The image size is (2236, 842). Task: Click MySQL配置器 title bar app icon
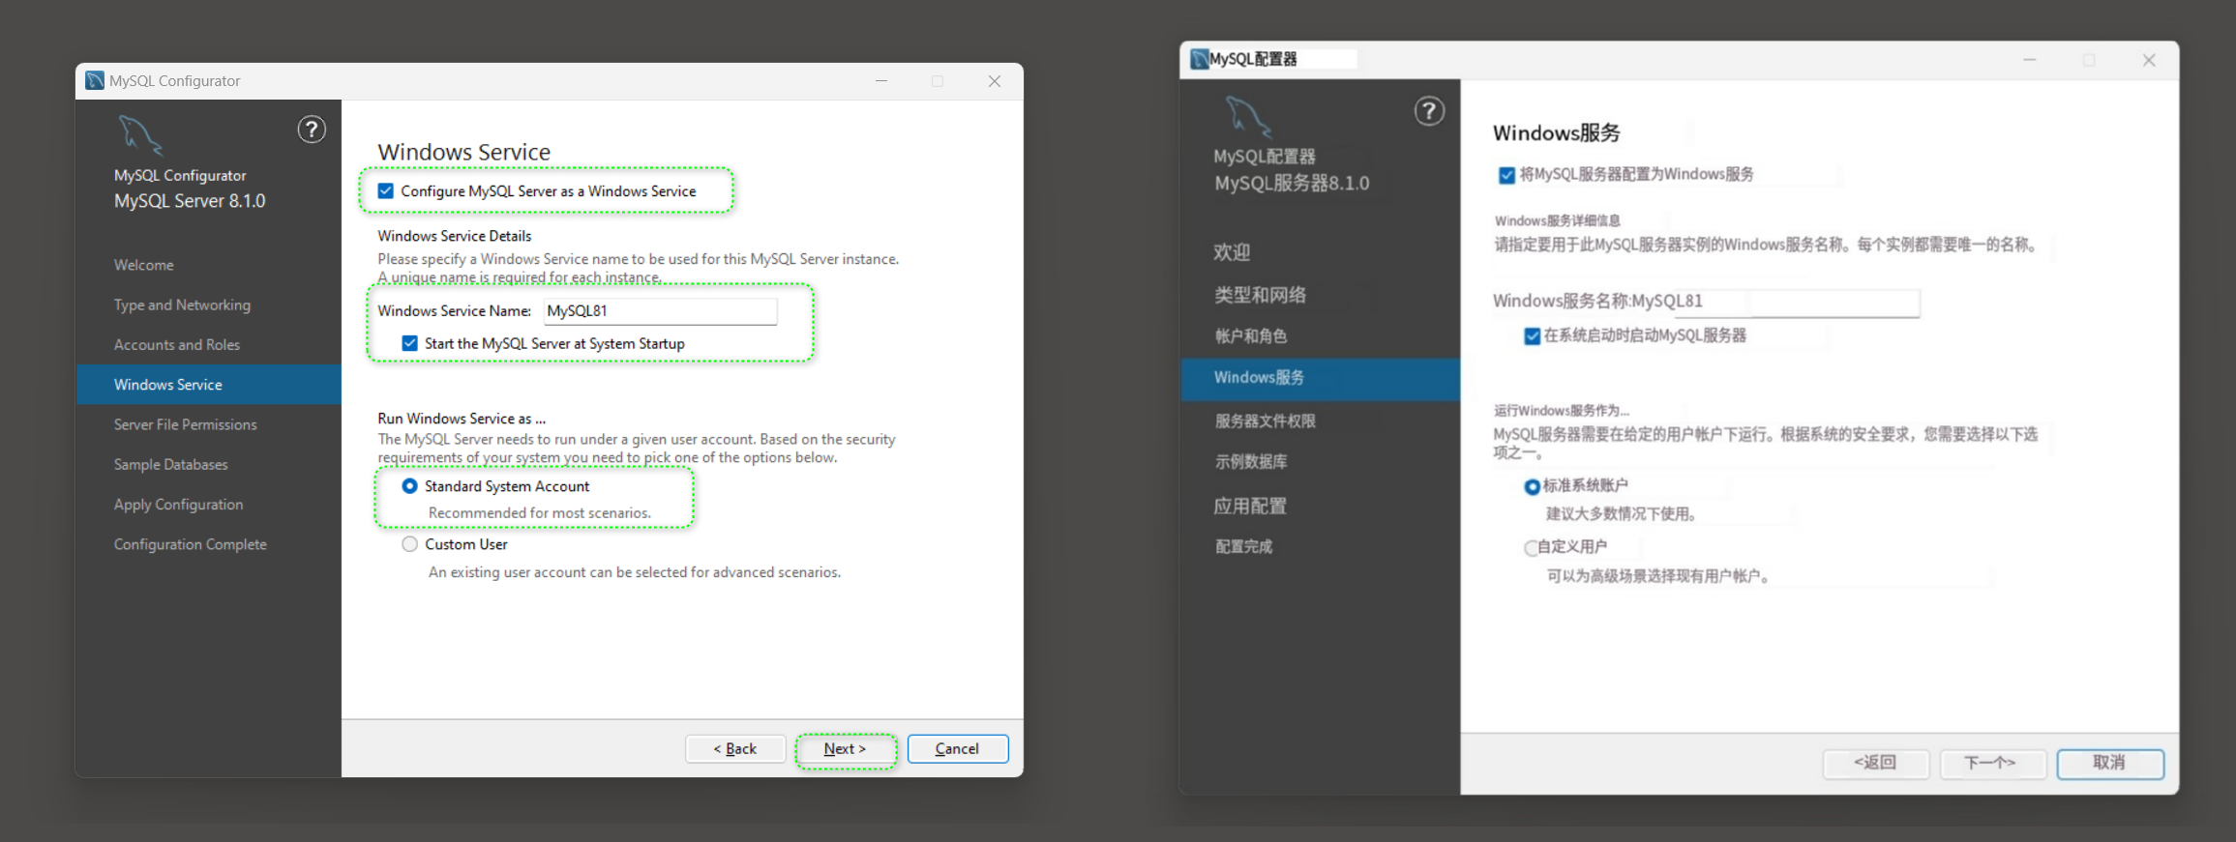tap(1200, 59)
